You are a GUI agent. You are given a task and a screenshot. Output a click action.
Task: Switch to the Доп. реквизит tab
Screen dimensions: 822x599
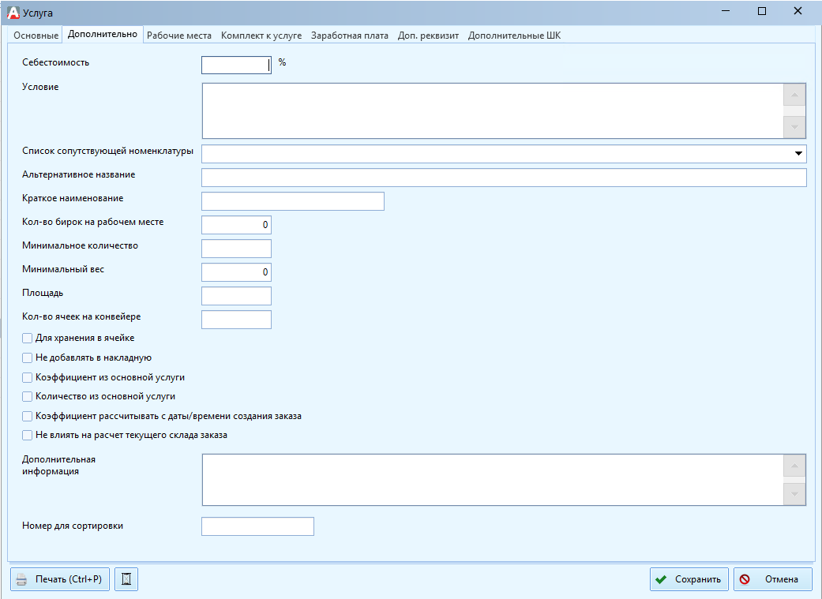(428, 35)
